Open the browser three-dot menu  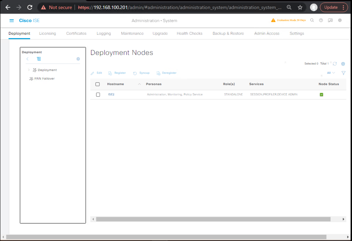344,7
